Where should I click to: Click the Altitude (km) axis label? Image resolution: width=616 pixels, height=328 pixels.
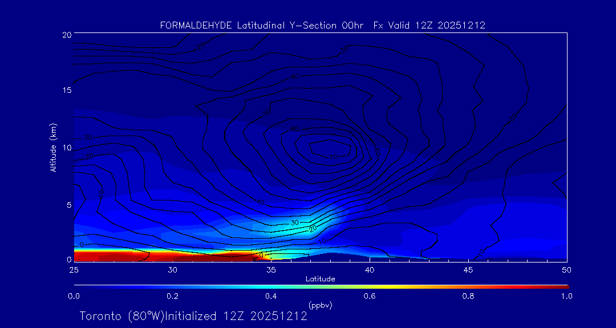pos(53,147)
